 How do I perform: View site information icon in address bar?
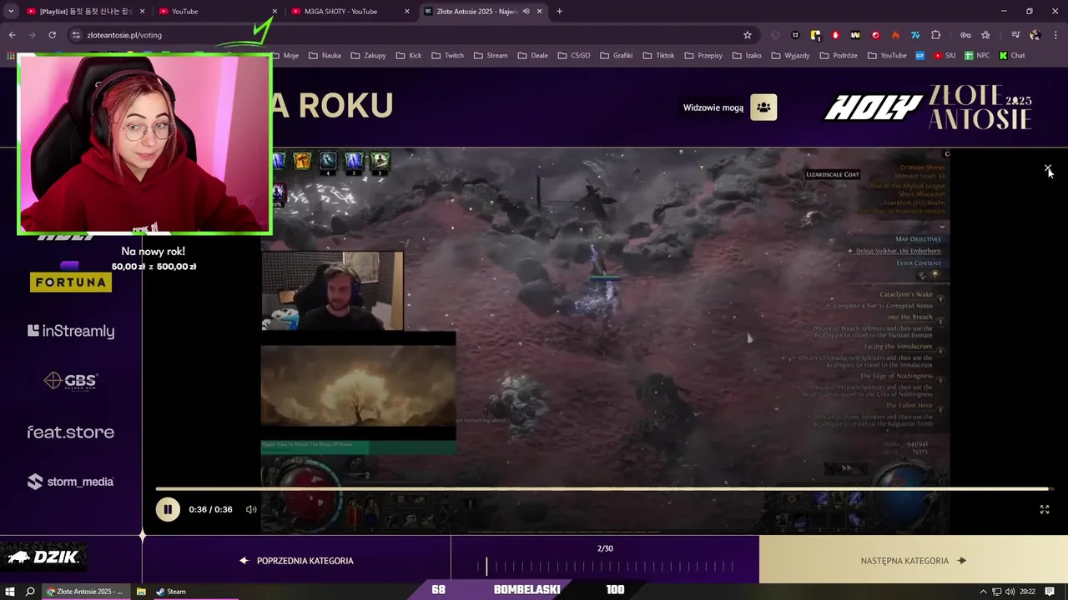coord(76,35)
